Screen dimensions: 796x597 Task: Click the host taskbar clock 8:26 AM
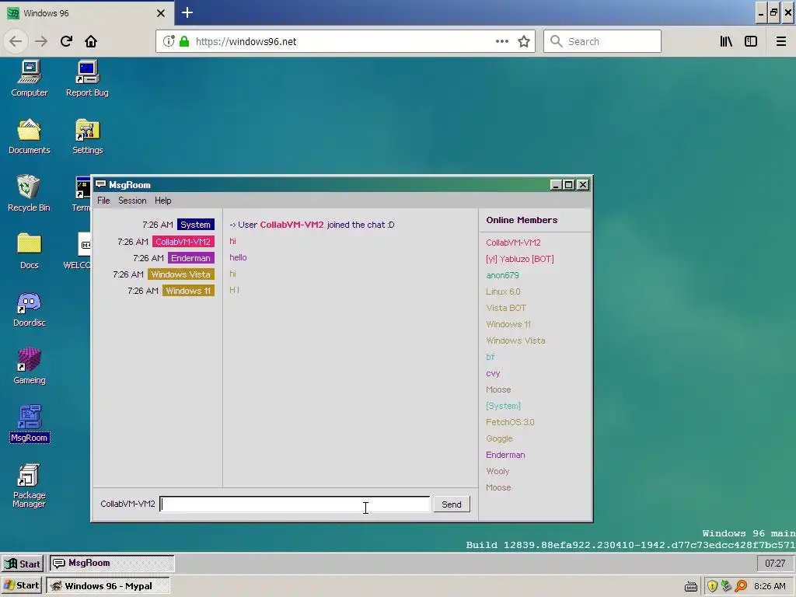click(770, 586)
